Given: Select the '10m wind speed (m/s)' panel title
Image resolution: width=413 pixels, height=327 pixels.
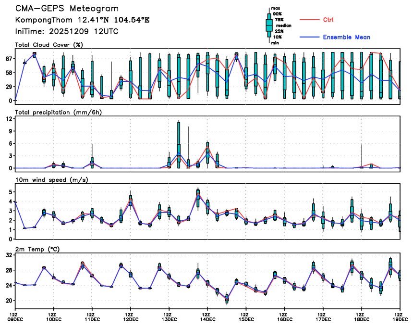Looking at the screenshot, I should [x=52, y=180].
